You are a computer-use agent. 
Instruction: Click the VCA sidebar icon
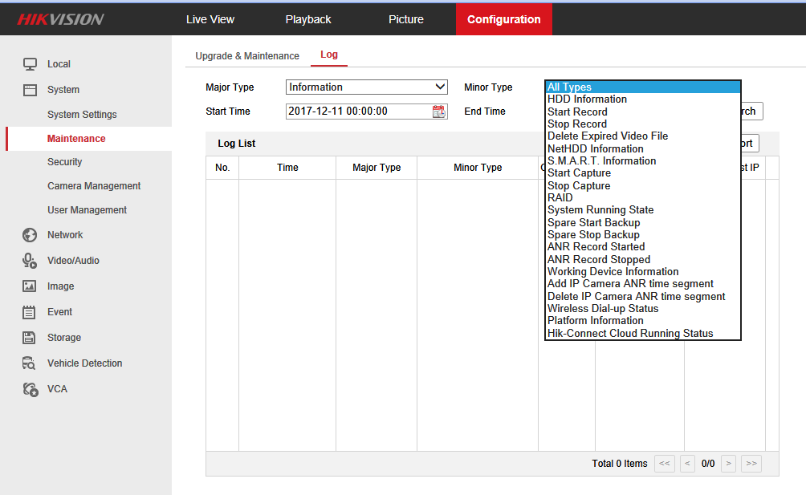30,389
